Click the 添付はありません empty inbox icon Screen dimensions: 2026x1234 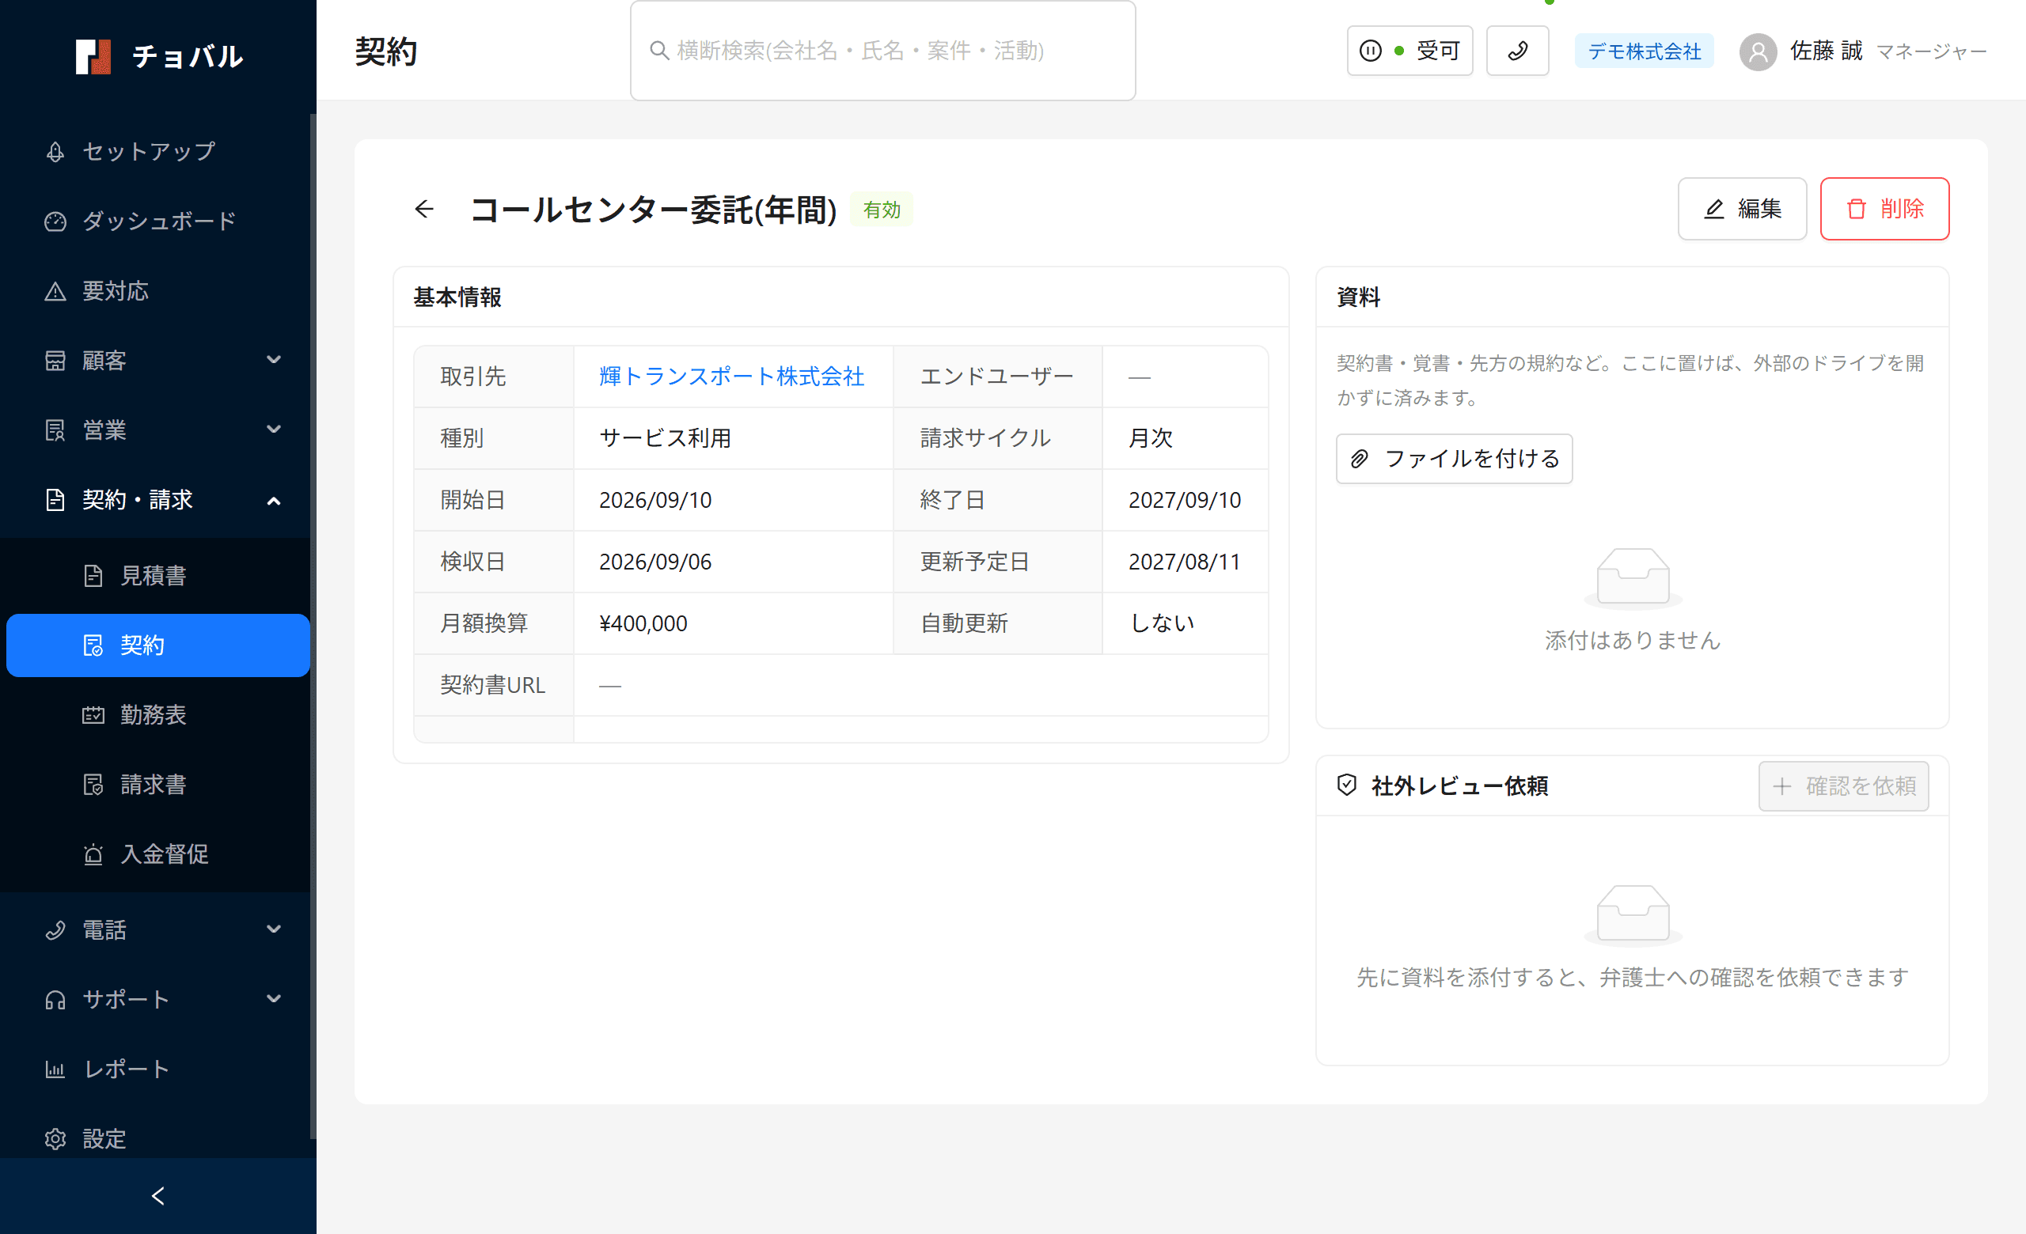click(1632, 577)
